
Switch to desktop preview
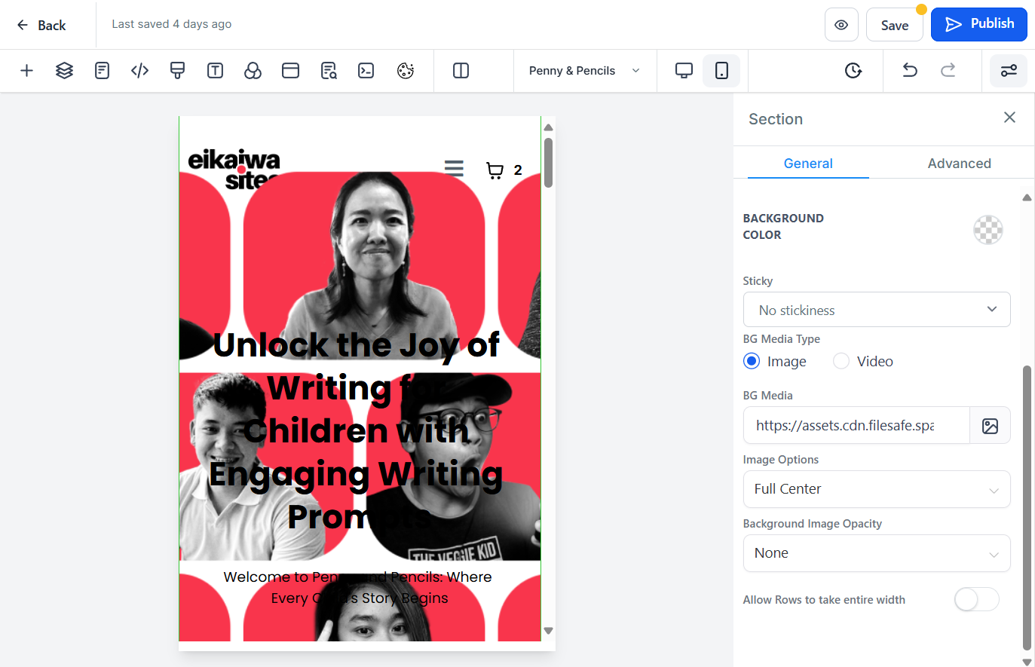684,71
